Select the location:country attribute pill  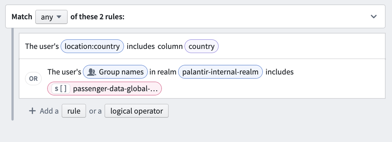coord(92,47)
